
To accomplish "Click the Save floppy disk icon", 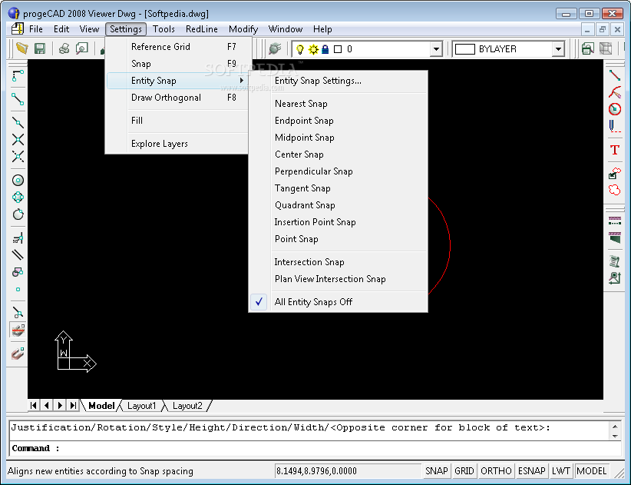I will coord(39,48).
